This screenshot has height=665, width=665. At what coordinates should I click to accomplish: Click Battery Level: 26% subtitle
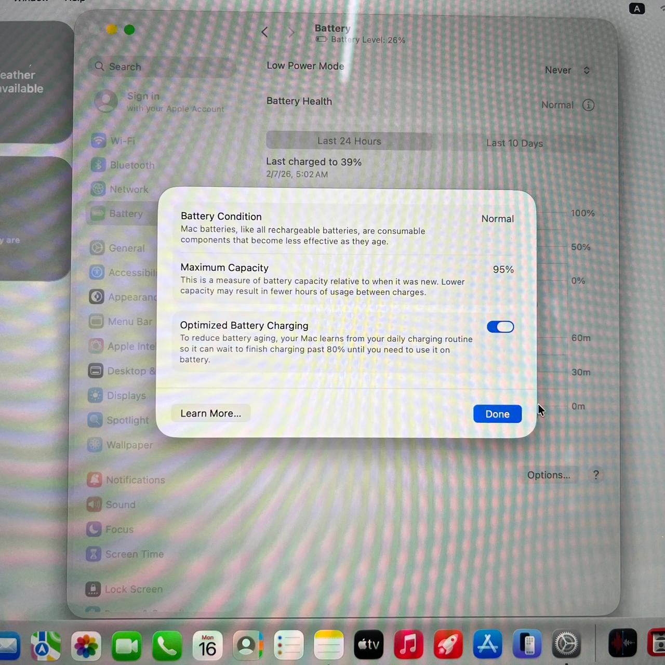pyautogui.click(x=368, y=40)
